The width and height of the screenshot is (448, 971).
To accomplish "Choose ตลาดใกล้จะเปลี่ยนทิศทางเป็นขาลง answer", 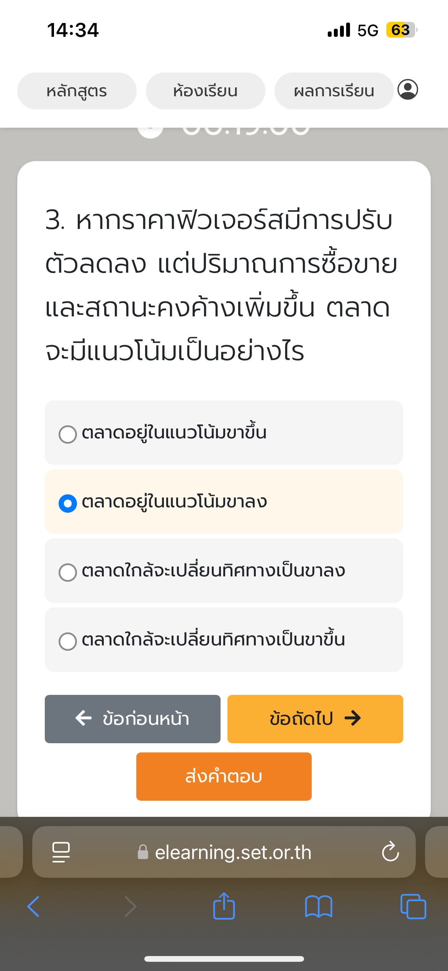I will [x=68, y=572].
